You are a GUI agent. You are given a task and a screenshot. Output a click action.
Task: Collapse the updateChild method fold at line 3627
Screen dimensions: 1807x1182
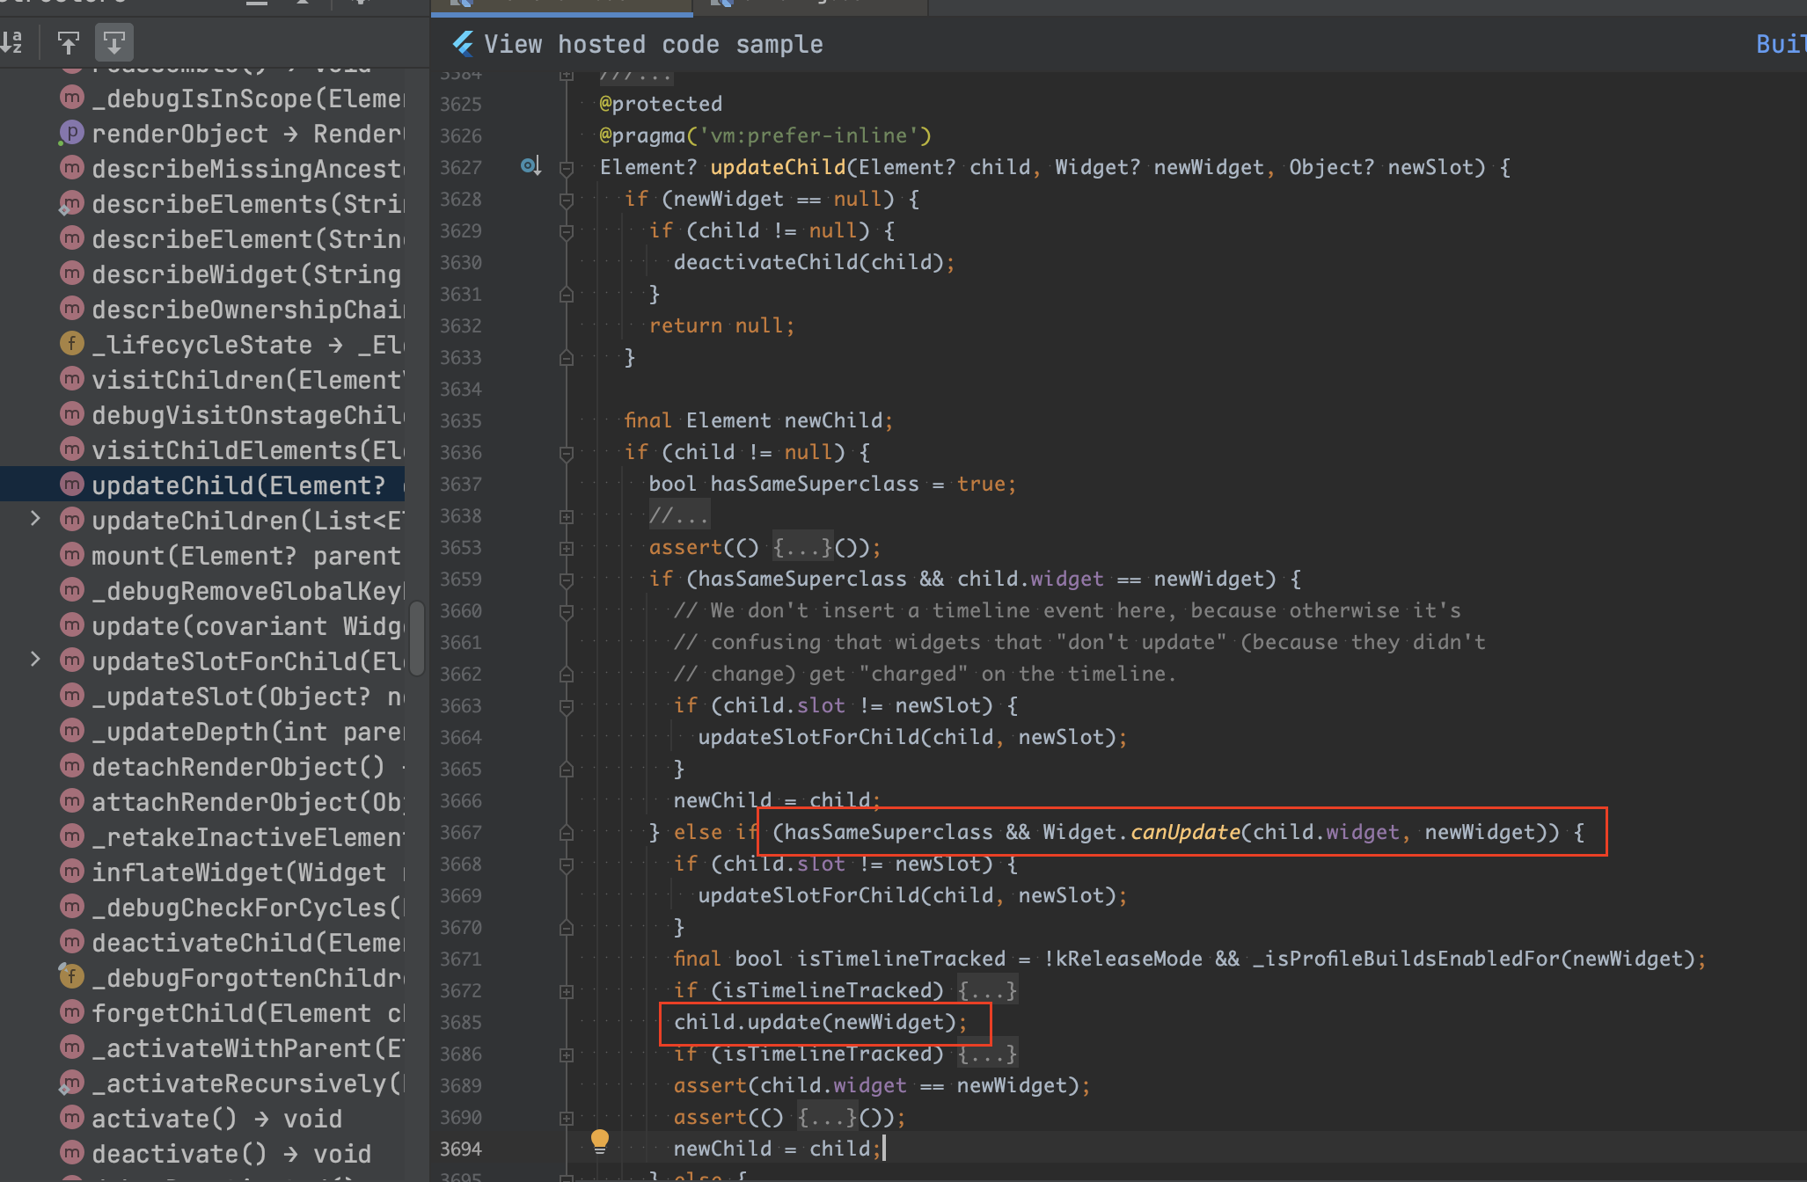567,168
